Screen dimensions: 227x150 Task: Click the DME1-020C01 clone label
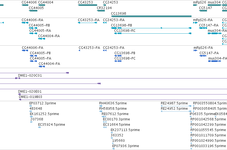pos(30,76)
